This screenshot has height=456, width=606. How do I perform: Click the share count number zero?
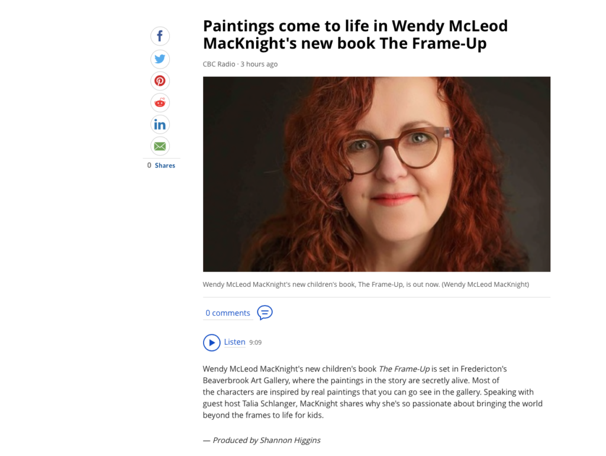coord(149,165)
